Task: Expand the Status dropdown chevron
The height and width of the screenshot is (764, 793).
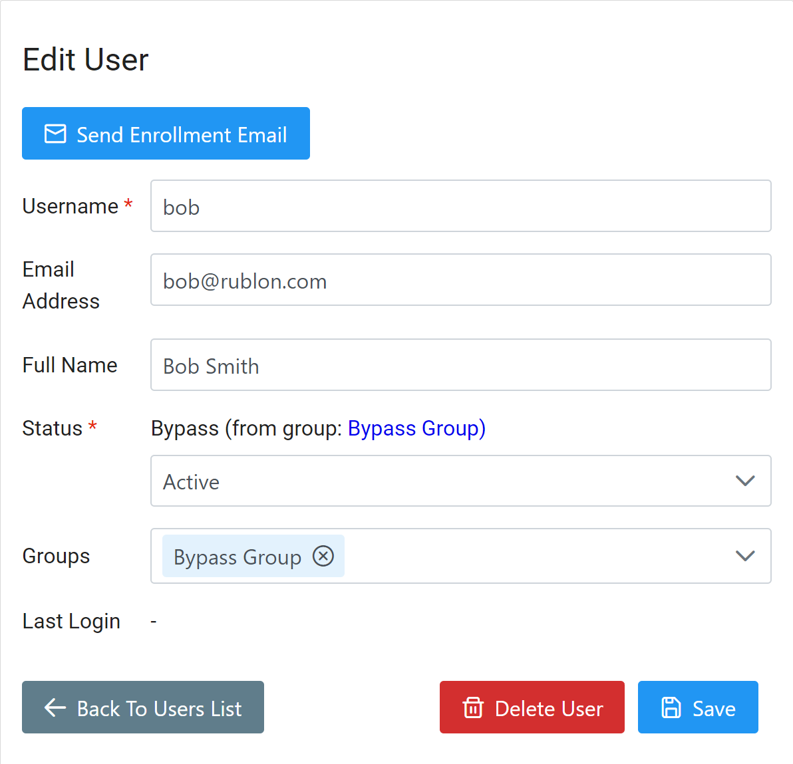Action: pyautogui.click(x=745, y=481)
